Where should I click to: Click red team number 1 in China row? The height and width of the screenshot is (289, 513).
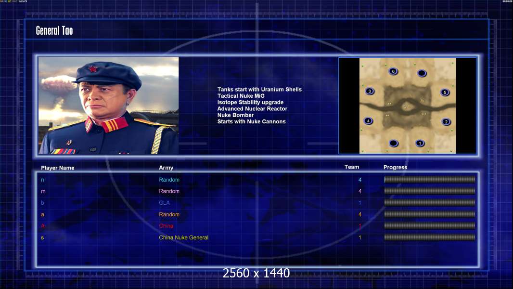click(x=360, y=226)
